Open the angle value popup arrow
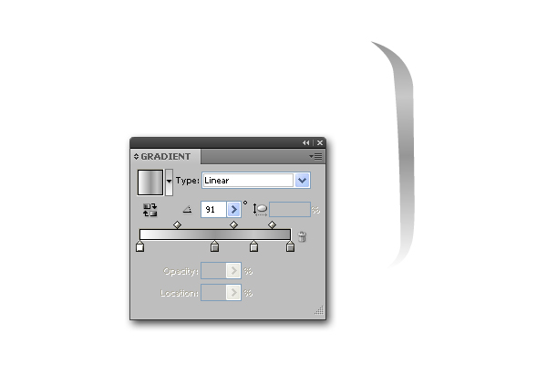 click(233, 210)
